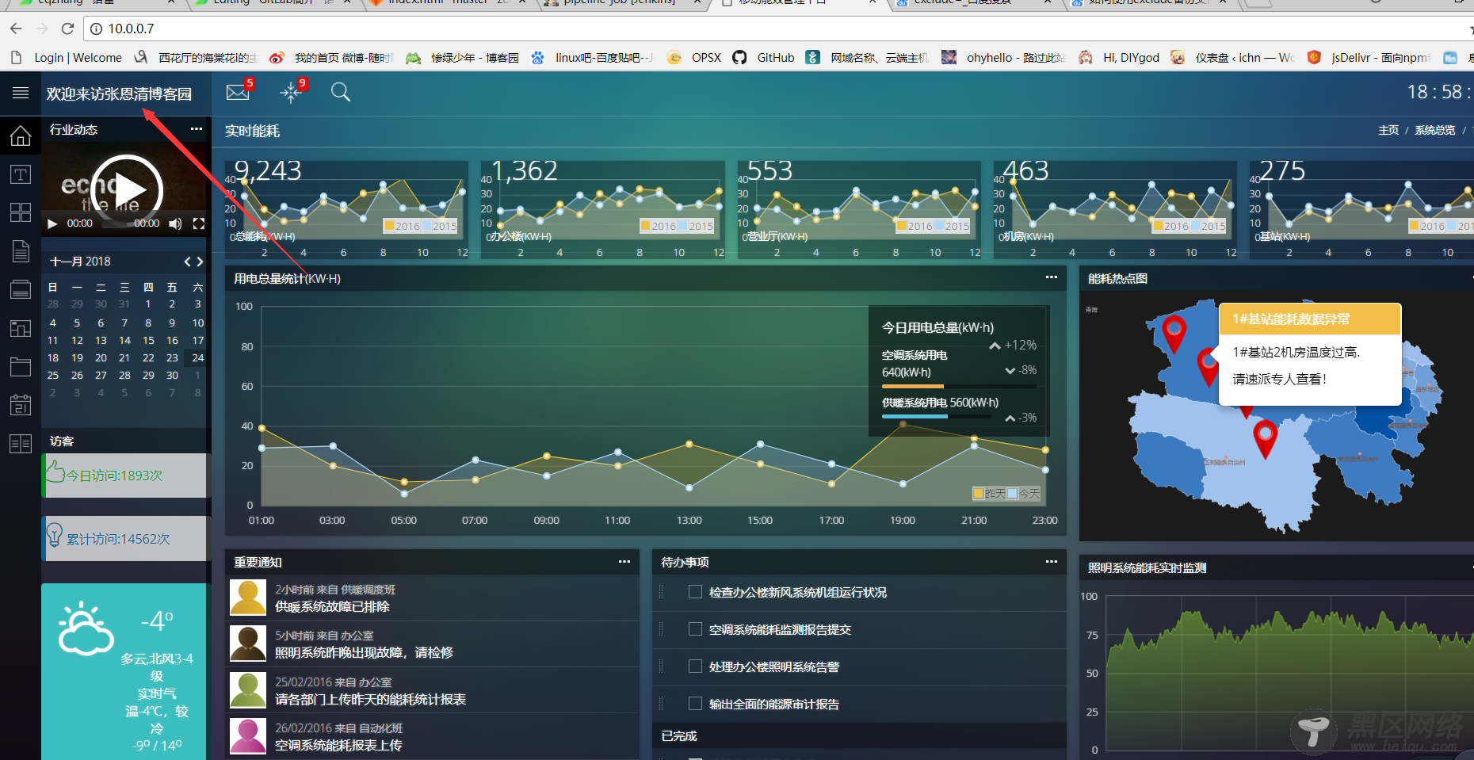The image size is (1474, 760).
Task: Open the building chart sidebar icon
Action: pos(21,328)
